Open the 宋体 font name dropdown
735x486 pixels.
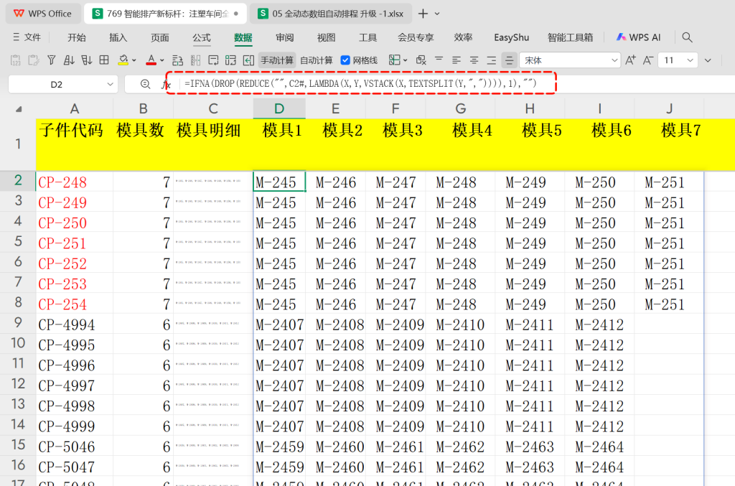(x=614, y=60)
